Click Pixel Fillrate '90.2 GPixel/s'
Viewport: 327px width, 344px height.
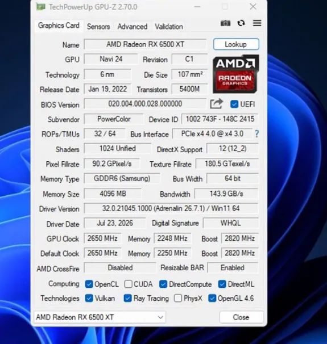tap(112, 163)
